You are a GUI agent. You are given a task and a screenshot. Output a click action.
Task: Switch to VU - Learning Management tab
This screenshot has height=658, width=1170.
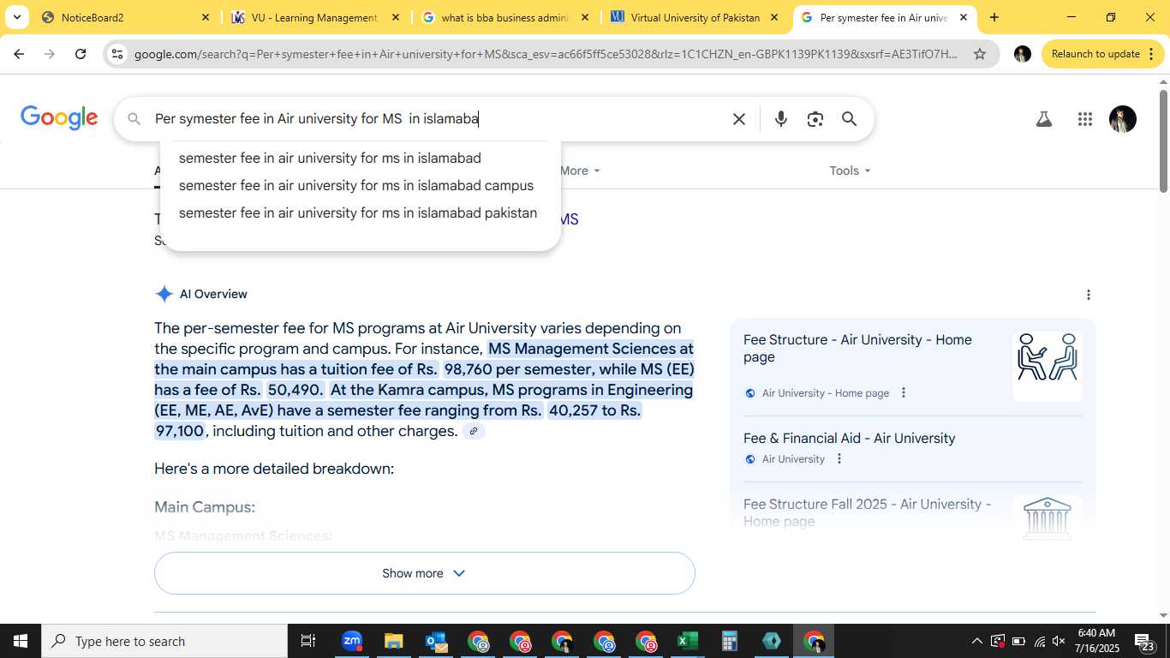pyautogui.click(x=315, y=17)
